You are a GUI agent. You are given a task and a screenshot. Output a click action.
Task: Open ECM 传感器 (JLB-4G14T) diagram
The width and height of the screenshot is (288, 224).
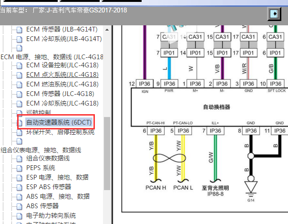click(x=62, y=29)
